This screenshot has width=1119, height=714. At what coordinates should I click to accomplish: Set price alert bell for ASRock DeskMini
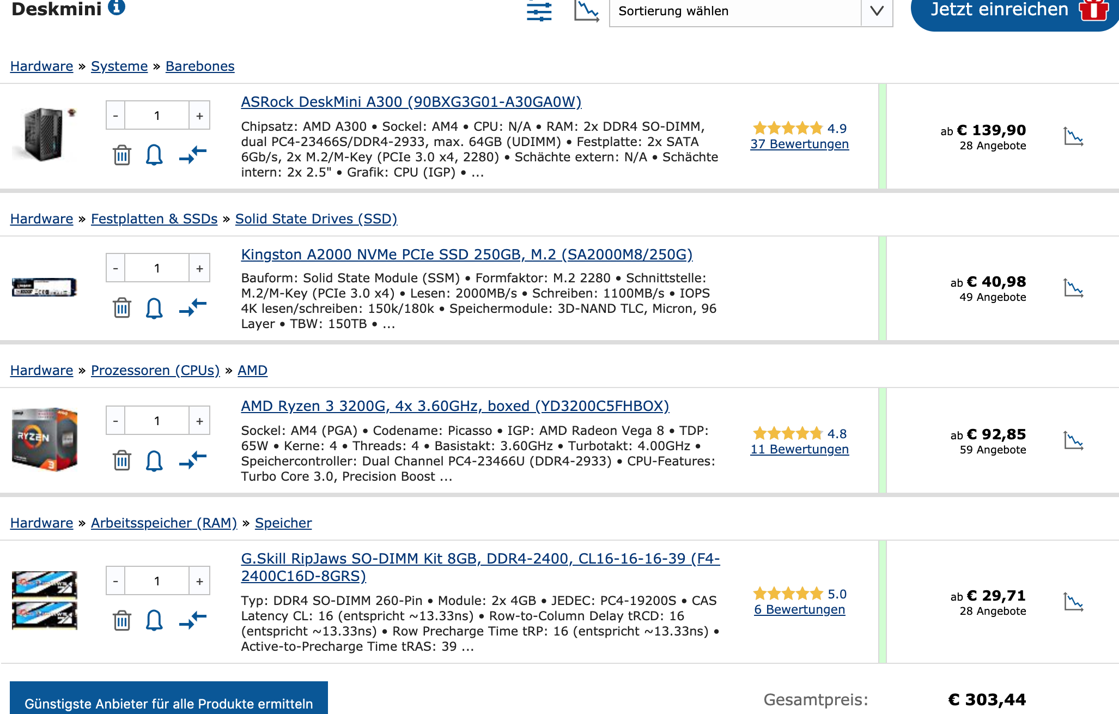154,155
